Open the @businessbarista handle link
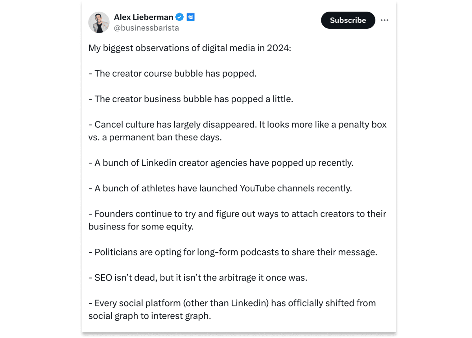The width and height of the screenshot is (472, 338). pyautogui.click(x=146, y=28)
